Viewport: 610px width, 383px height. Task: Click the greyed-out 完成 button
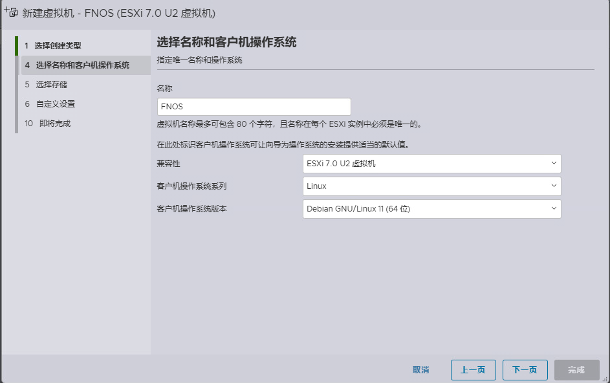(x=576, y=370)
